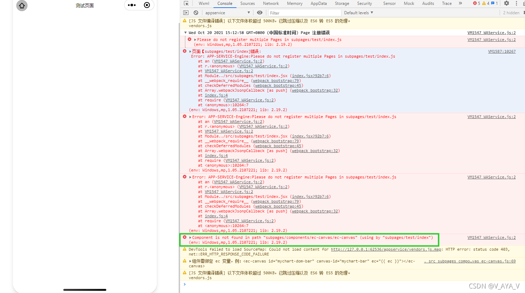
Task: Activate the element inspect picker icon
Action: pos(186,3)
